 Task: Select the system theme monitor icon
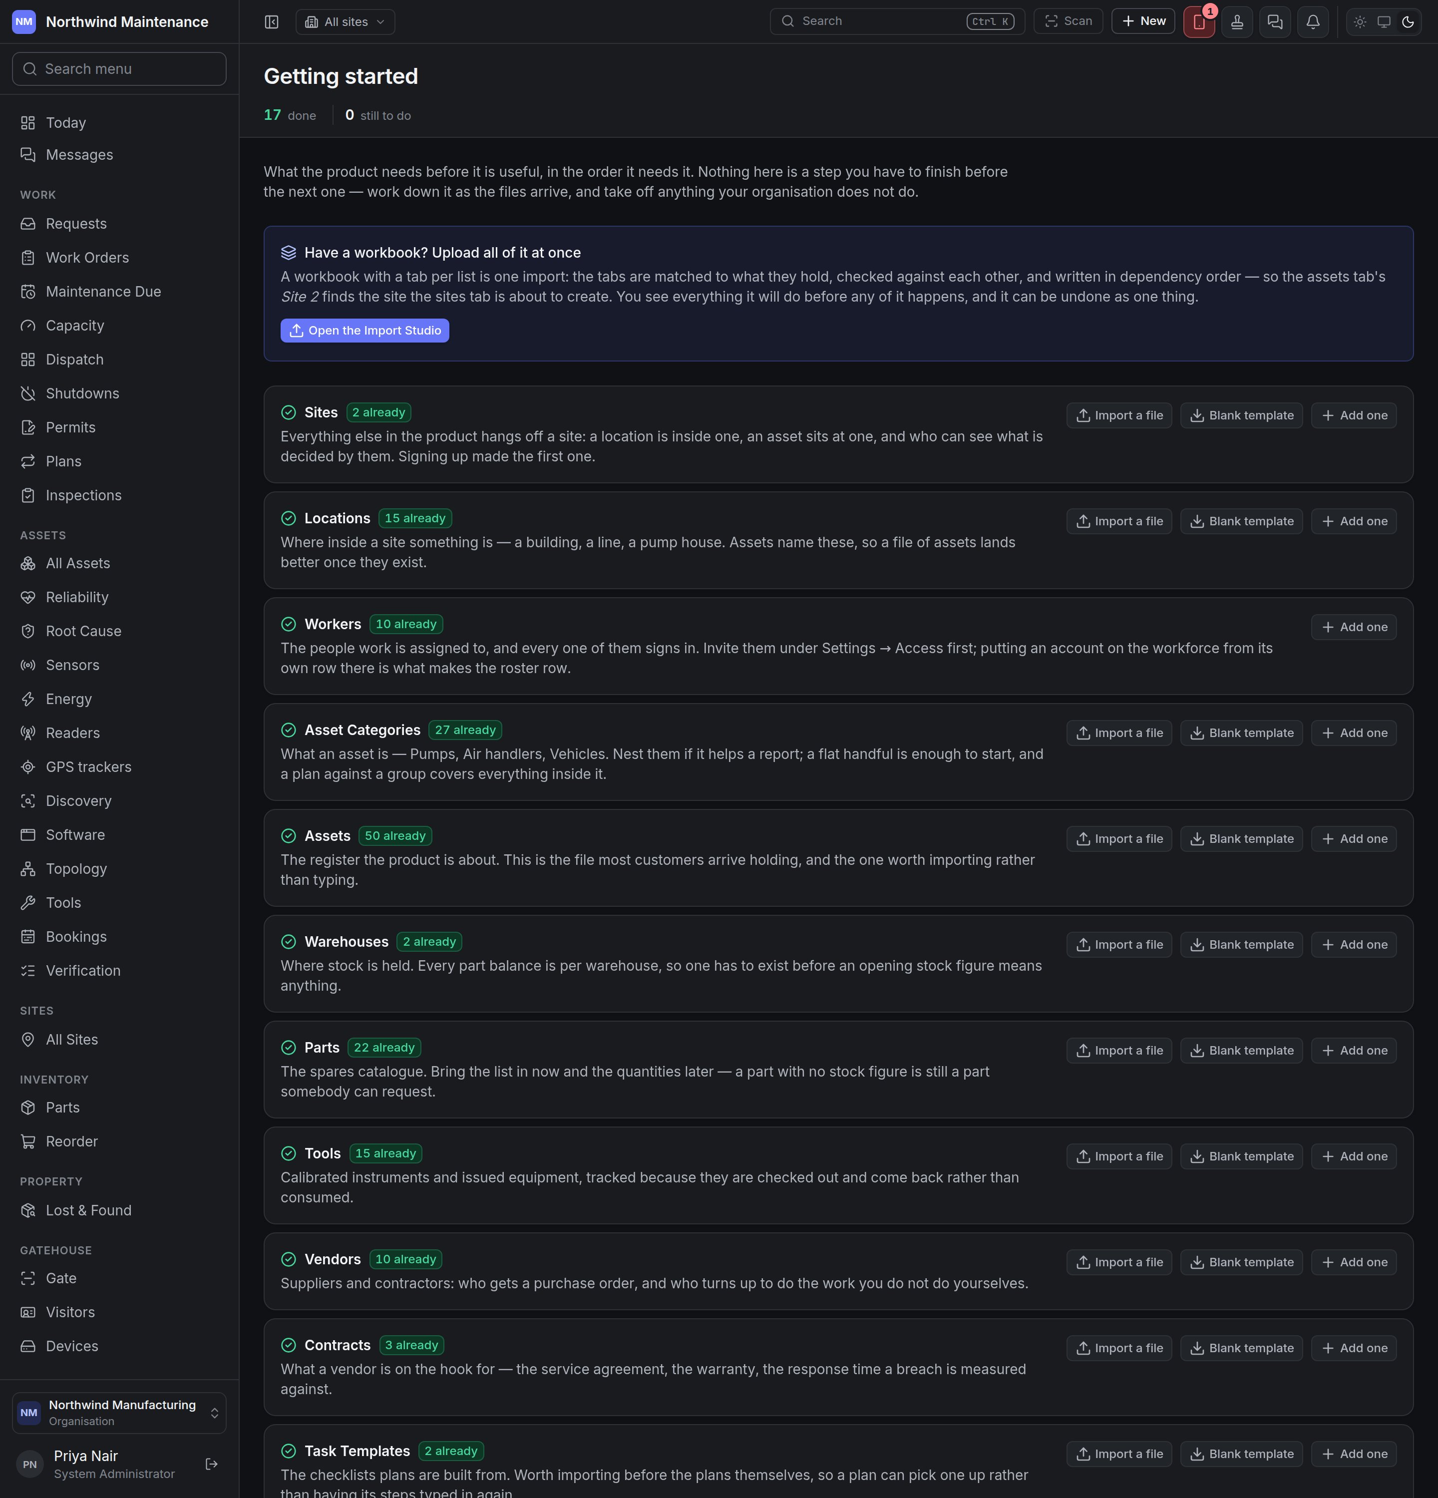click(1384, 22)
